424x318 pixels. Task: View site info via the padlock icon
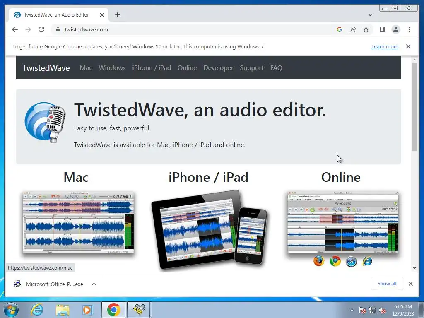[58, 29]
